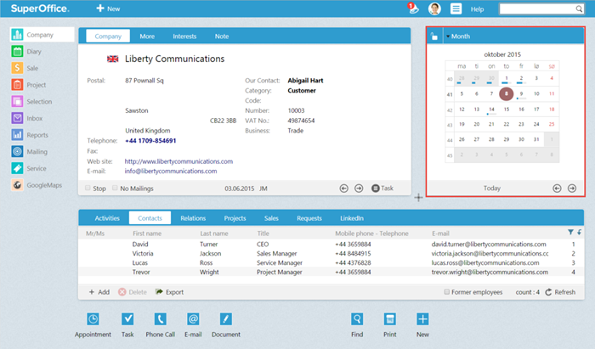The width and height of the screenshot is (595, 349).
Task: Click the company telephone number link
Action: click(150, 141)
